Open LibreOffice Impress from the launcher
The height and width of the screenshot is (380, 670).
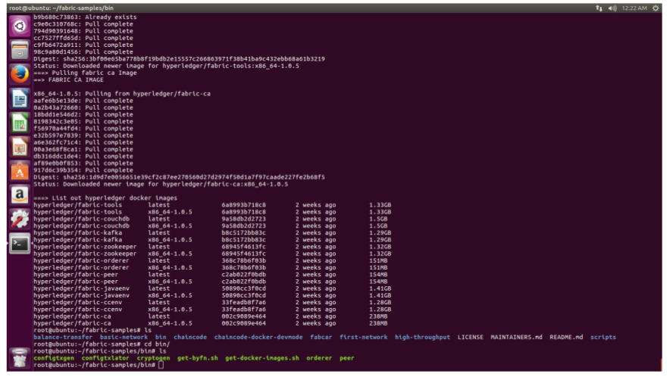(x=20, y=148)
